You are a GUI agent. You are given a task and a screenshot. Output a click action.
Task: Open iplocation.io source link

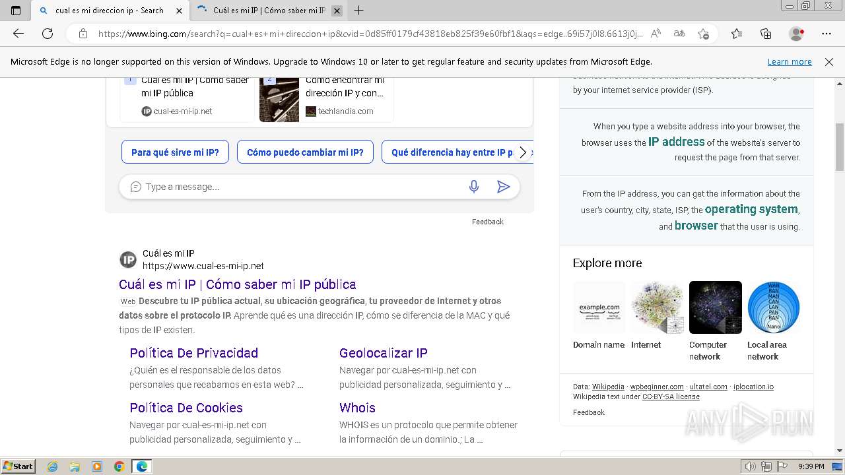click(x=753, y=387)
